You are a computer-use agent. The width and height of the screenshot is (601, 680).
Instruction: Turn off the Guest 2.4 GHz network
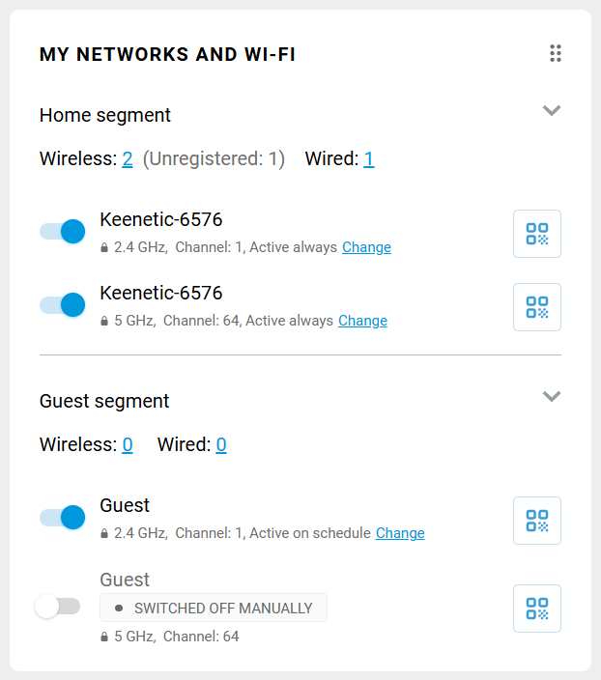click(x=63, y=518)
